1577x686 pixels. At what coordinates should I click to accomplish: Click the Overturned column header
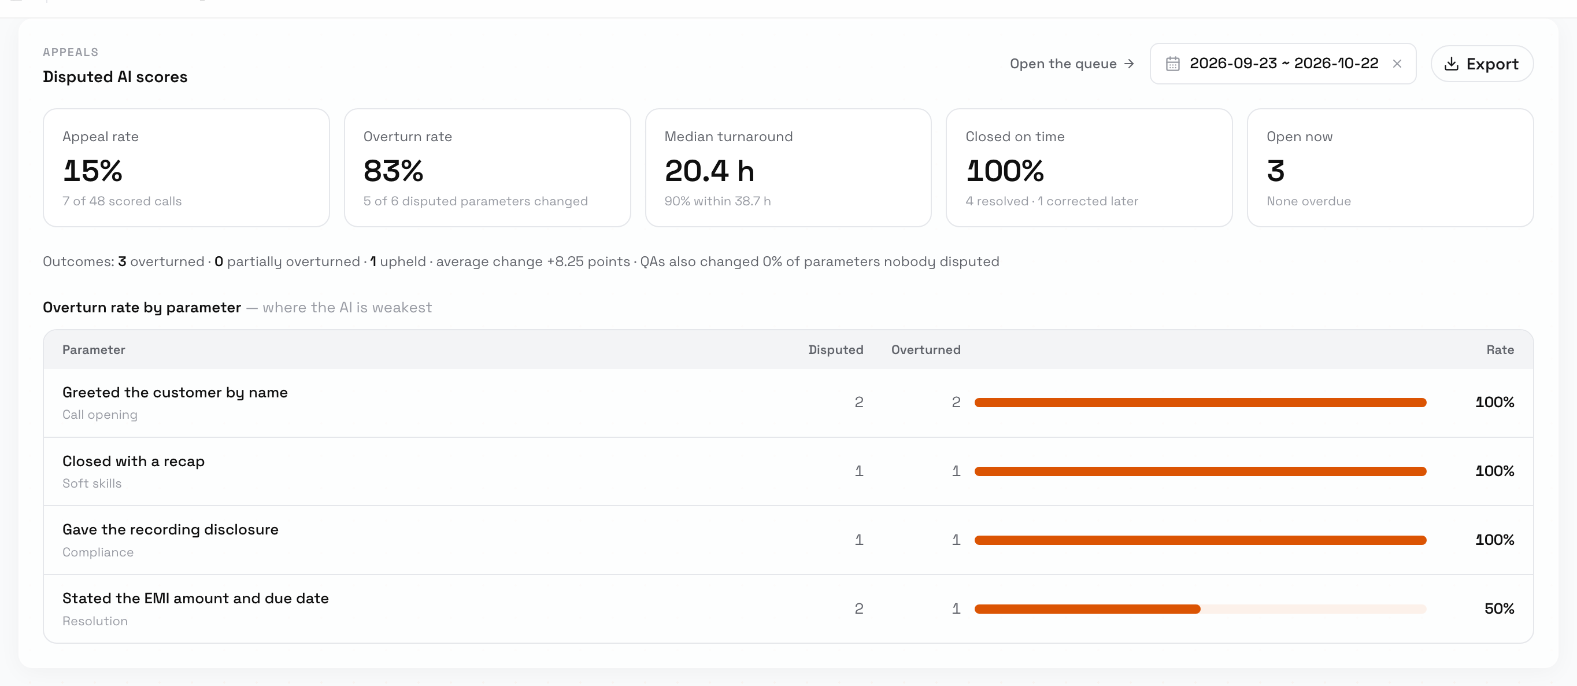click(x=926, y=350)
